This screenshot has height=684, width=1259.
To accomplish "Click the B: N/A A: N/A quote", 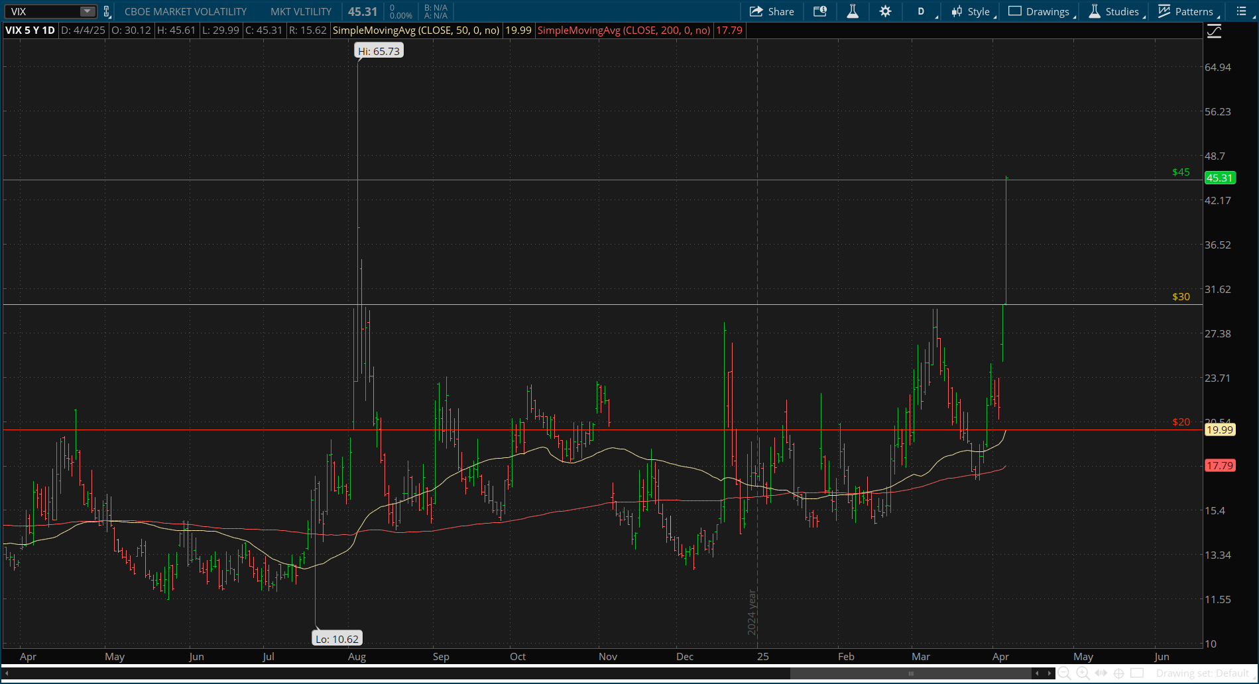I will click(436, 11).
